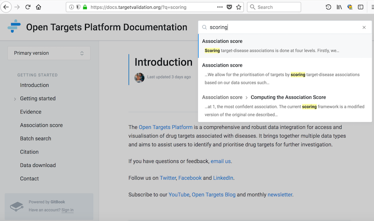Open the LinkedIn link
The width and height of the screenshot is (374, 221).
coord(223,178)
